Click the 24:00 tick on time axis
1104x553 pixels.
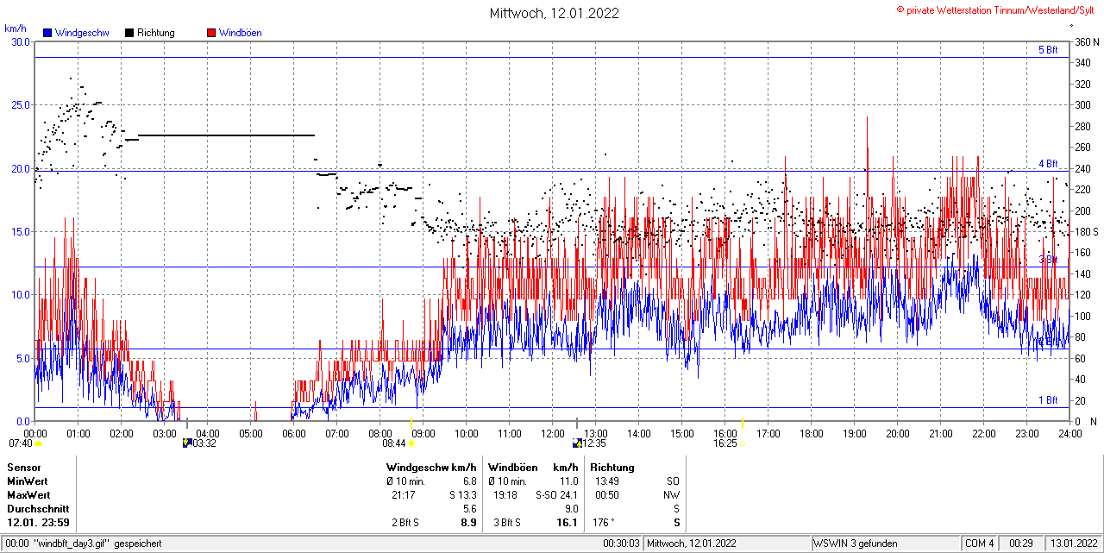tap(1070, 433)
